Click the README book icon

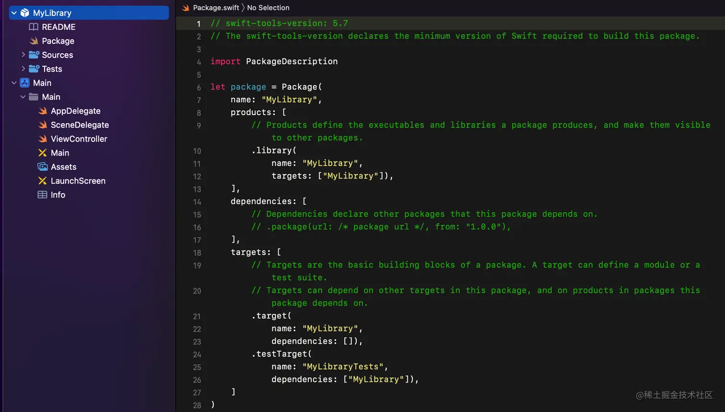pos(34,27)
